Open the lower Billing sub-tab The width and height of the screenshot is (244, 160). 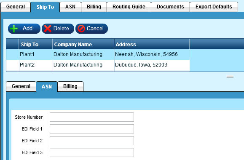[70, 86]
